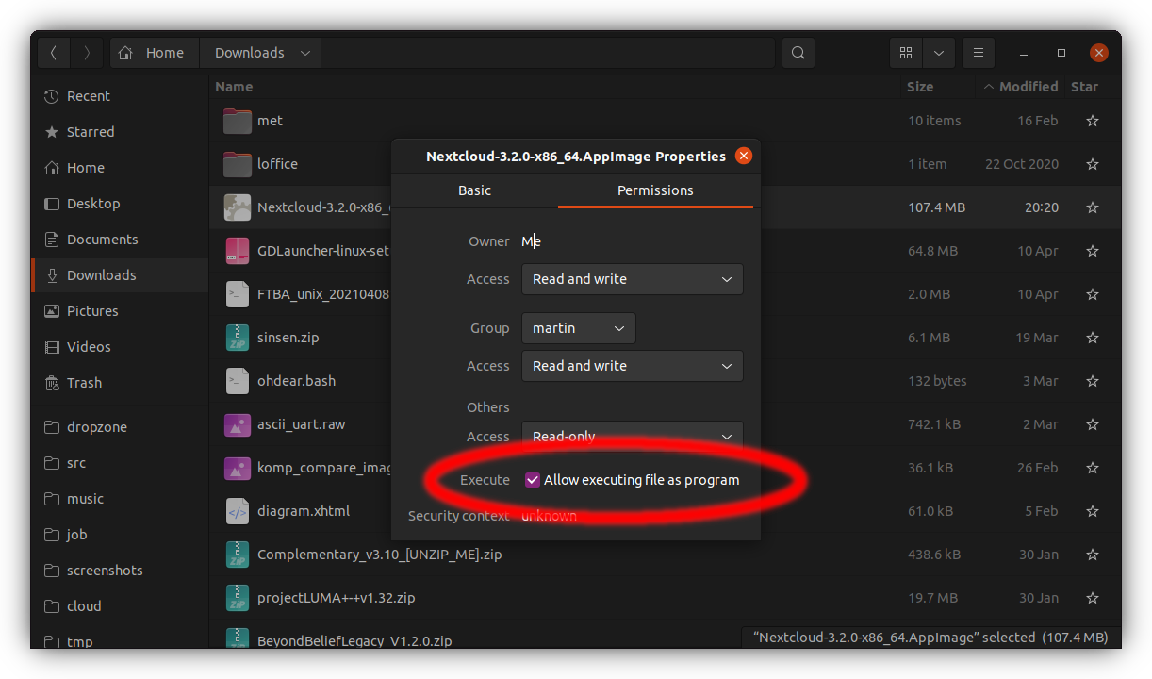Select the Nextcloud AppImage gear icon

coord(238,207)
